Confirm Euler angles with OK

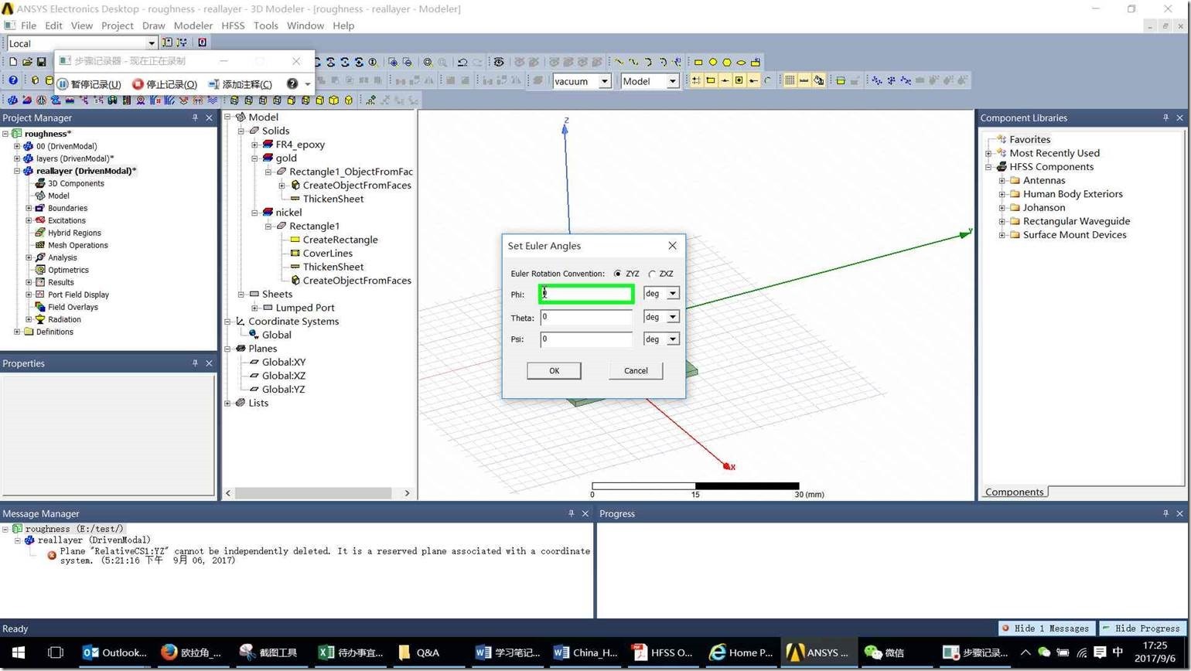pyautogui.click(x=554, y=370)
